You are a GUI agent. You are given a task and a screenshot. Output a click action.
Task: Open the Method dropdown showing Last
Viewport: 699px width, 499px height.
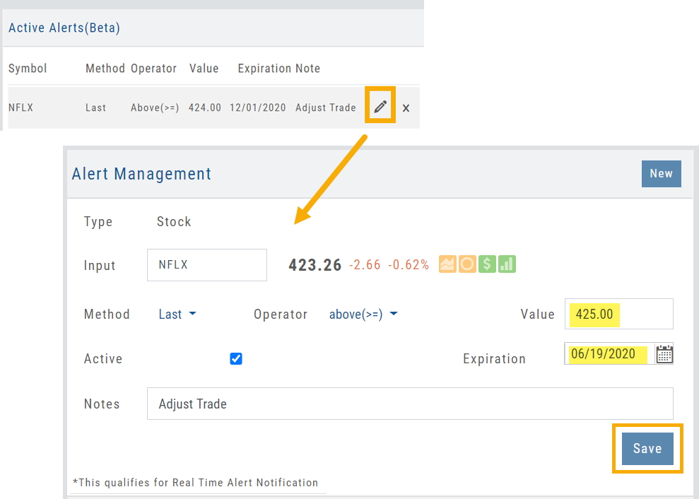(177, 315)
